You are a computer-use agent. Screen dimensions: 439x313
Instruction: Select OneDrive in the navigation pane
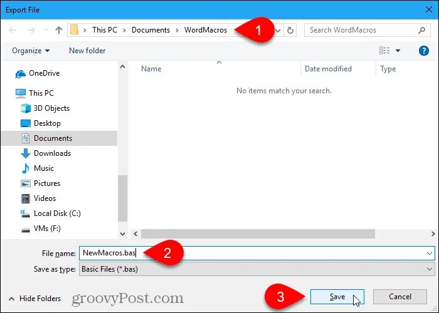(x=38, y=73)
